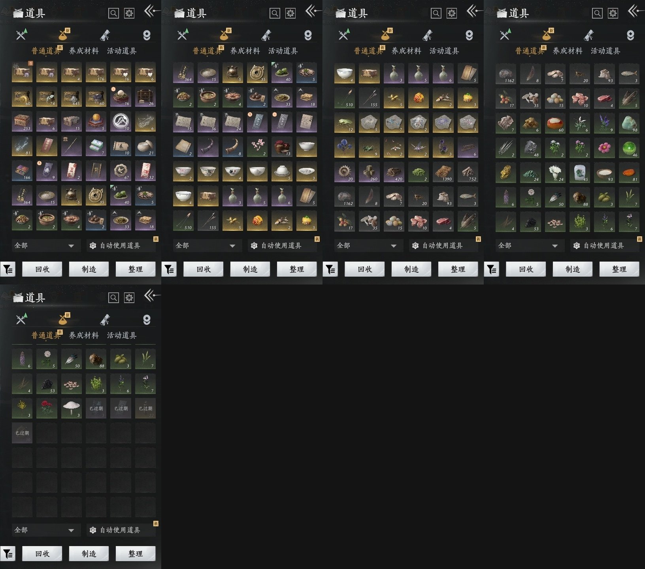
Task: Select the treasure chest with 645 count
Action: click(71, 97)
